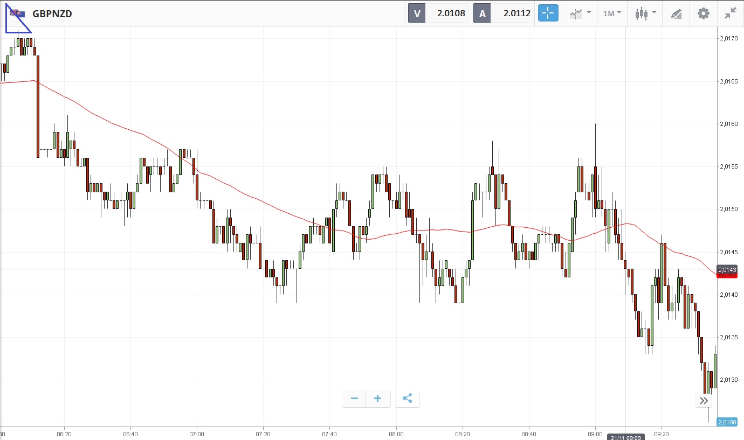Click the share chart icon
Screen dimensions: 744x440
[408, 399]
